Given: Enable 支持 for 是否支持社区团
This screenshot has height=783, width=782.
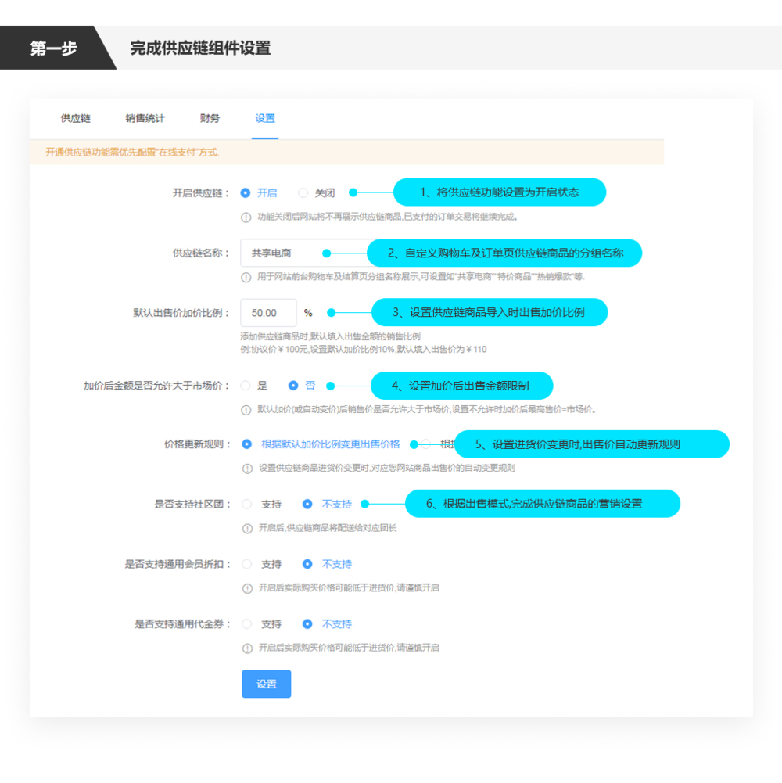Looking at the screenshot, I should (247, 505).
